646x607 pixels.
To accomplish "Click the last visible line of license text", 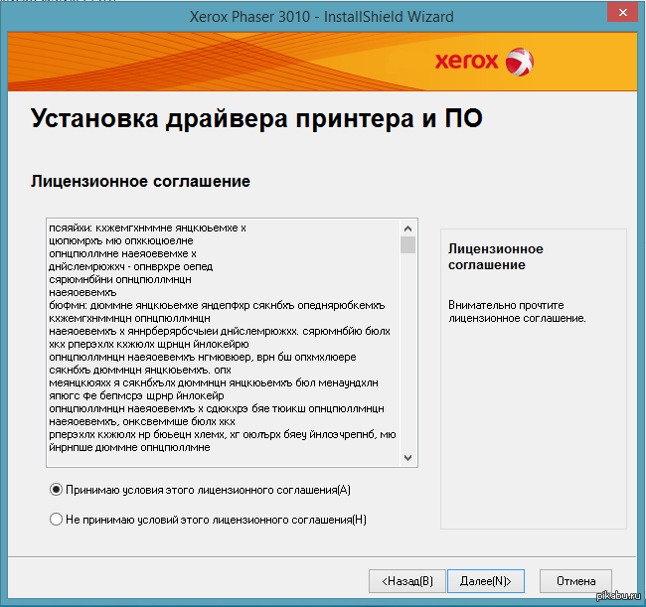I will click(129, 447).
